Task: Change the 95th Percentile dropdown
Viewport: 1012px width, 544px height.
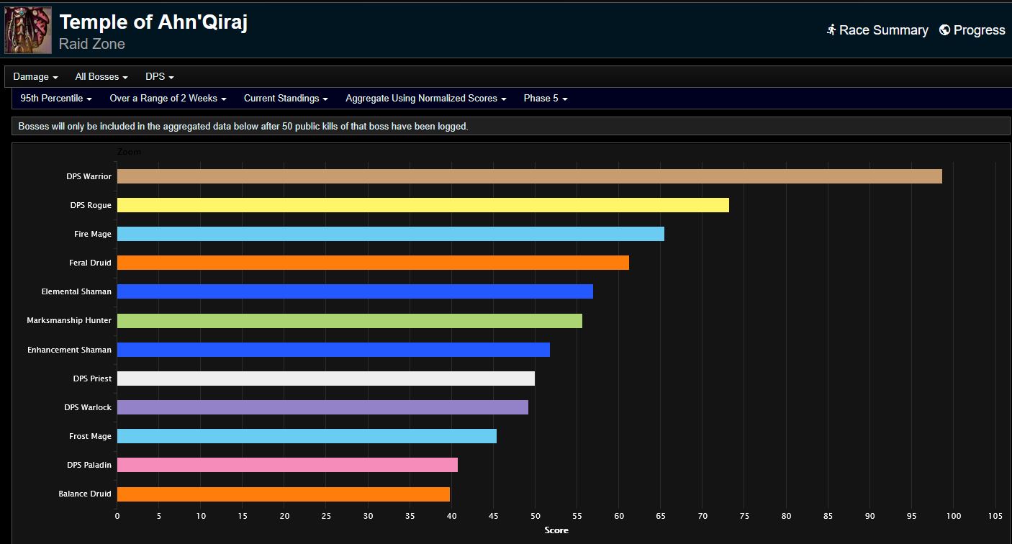Action: coord(56,98)
